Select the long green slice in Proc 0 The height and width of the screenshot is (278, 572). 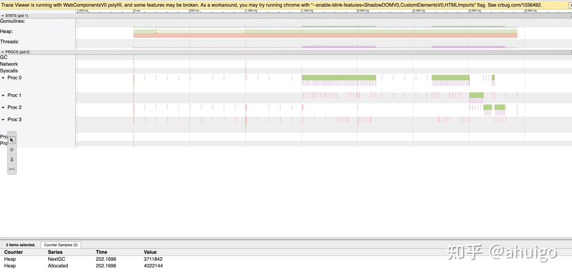pyautogui.click(x=339, y=78)
